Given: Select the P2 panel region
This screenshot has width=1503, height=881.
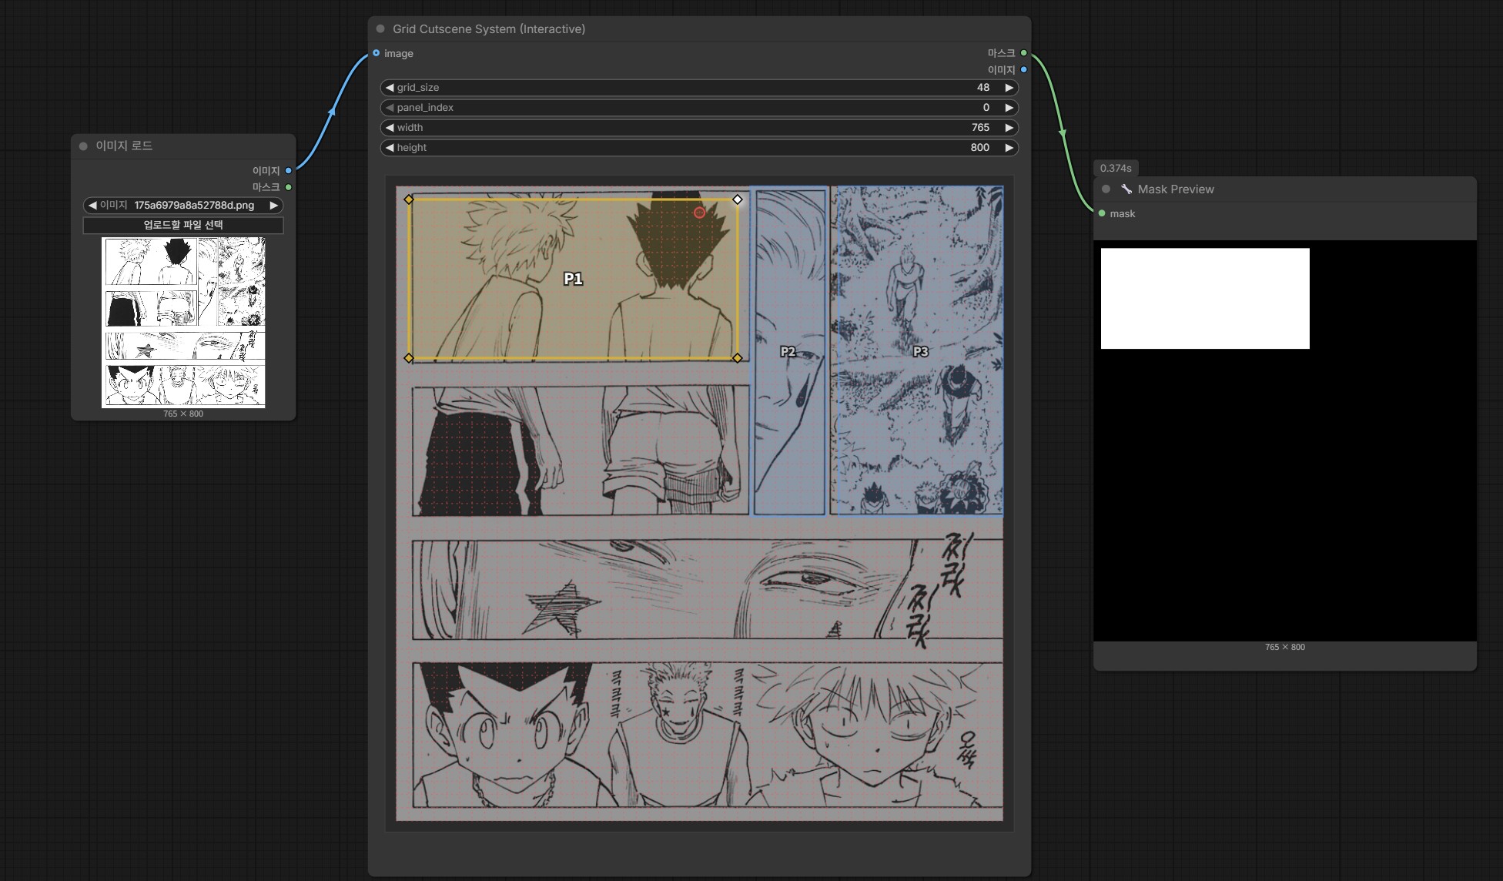Looking at the screenshot, I should click(x=789, y=351).
